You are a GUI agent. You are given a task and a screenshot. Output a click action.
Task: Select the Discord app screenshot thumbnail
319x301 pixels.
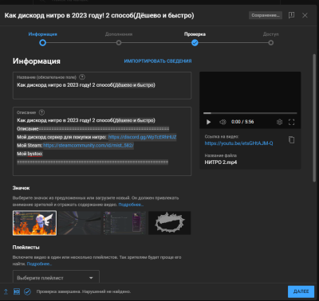tap(125, 223)
